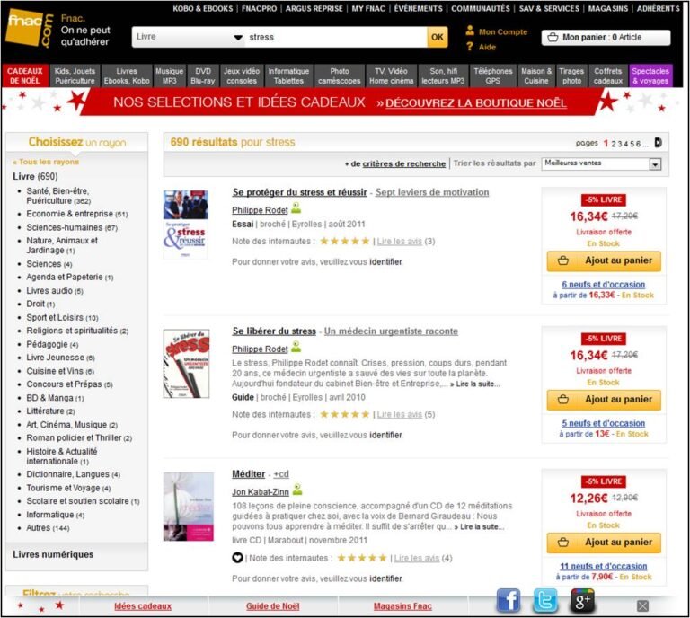This screenshot has height=618, width=690.
Task: Open the Livre category dropdown in search
Action: point(188,37)
